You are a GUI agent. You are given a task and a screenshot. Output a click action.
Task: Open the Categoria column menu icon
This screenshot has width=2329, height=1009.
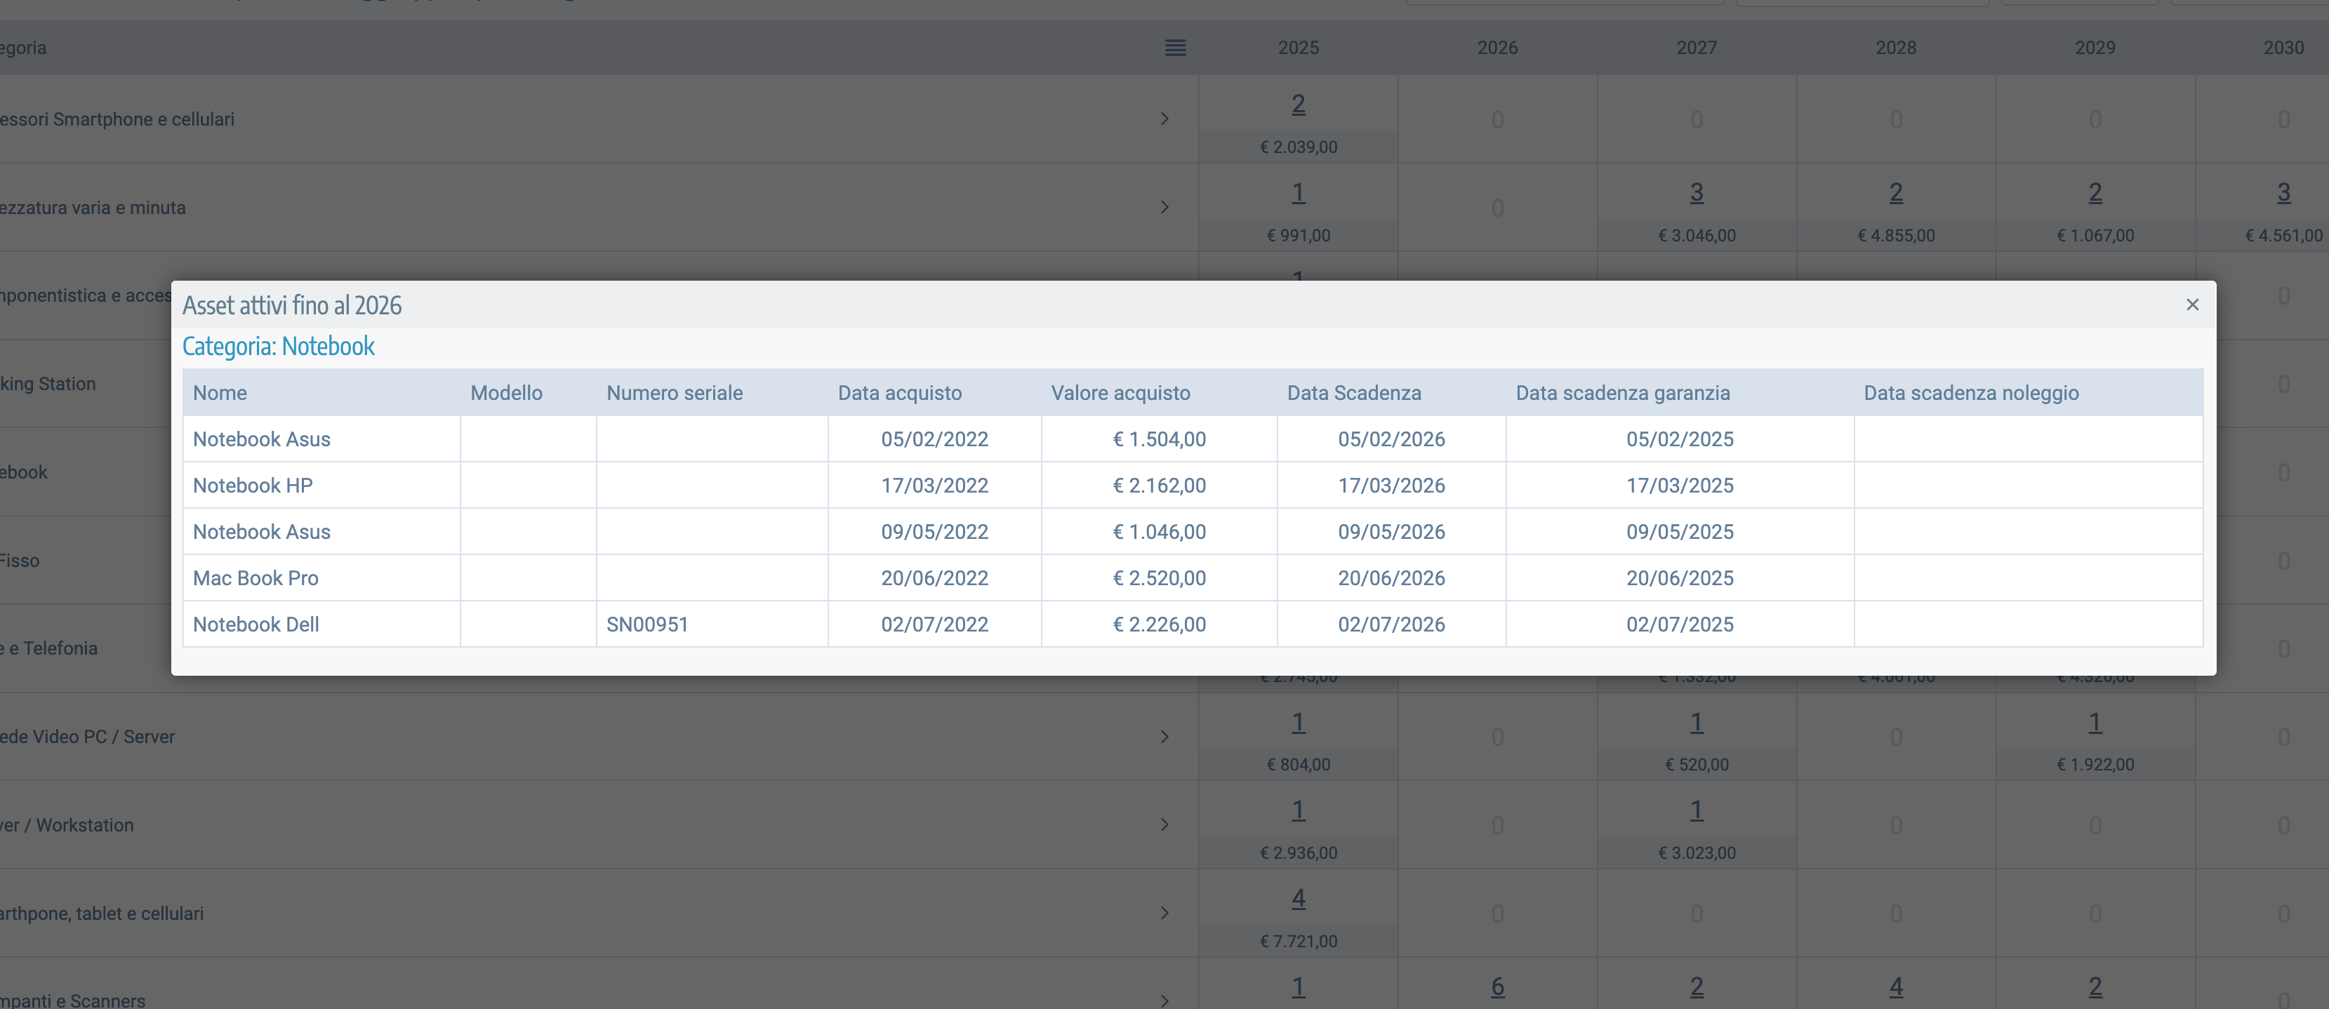[x=1174, y=48]
